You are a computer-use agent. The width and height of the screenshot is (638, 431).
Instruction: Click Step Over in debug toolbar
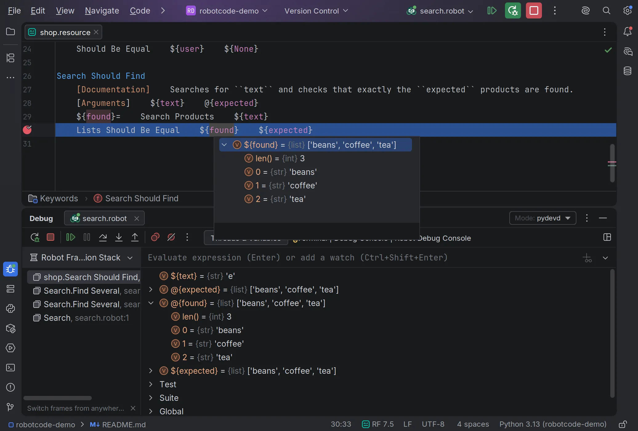pos(103,237)
